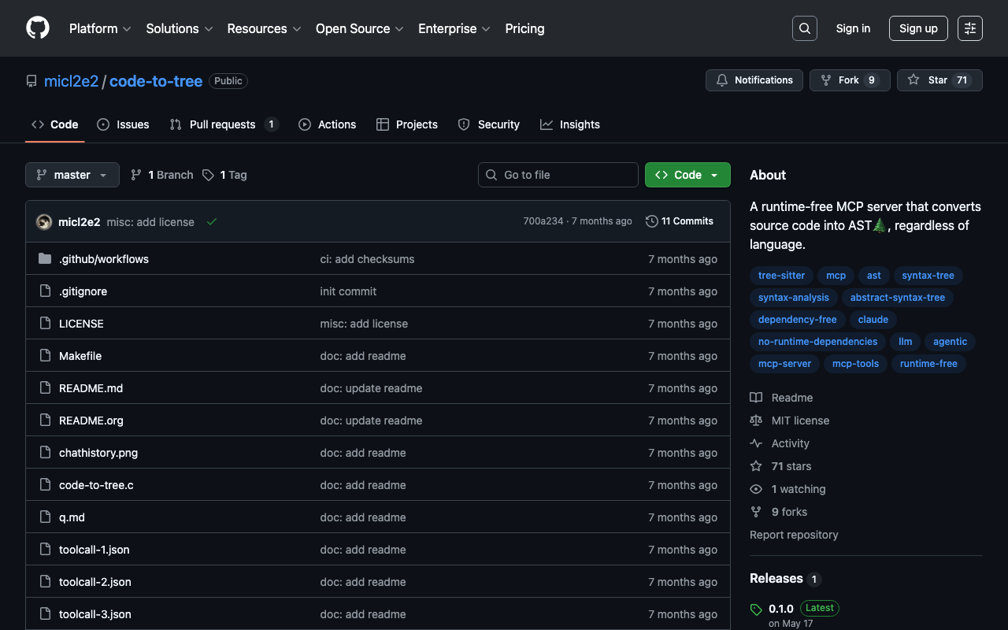1008x630 pixels.
Task: Expand the Open Source menu
Action: 359,28
